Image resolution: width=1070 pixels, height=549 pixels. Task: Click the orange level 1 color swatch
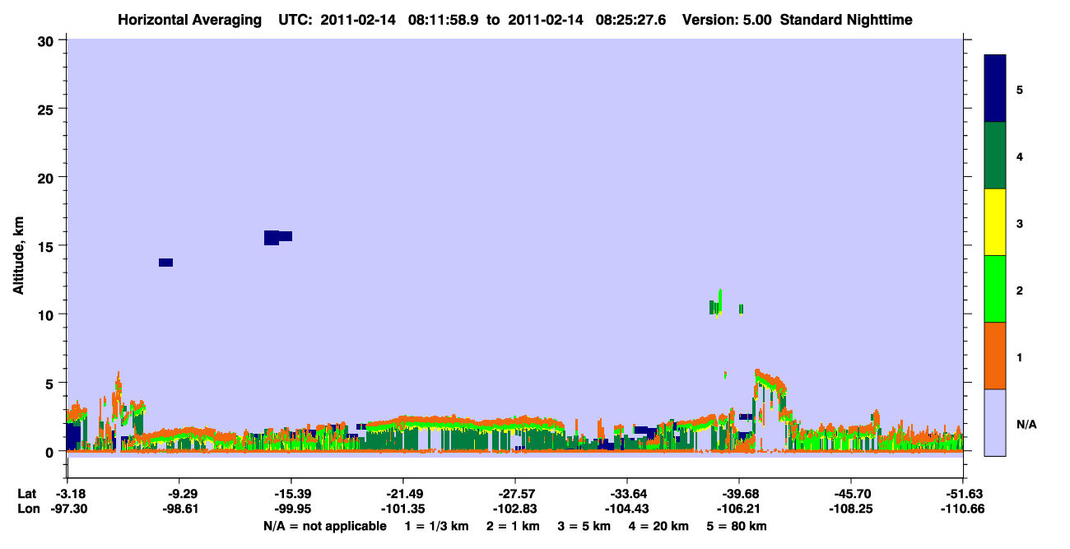995,356
